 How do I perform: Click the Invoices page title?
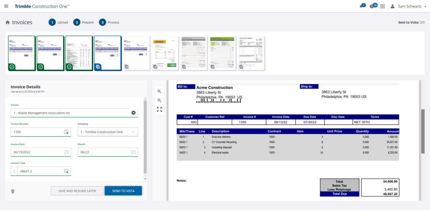coord(22,22)
